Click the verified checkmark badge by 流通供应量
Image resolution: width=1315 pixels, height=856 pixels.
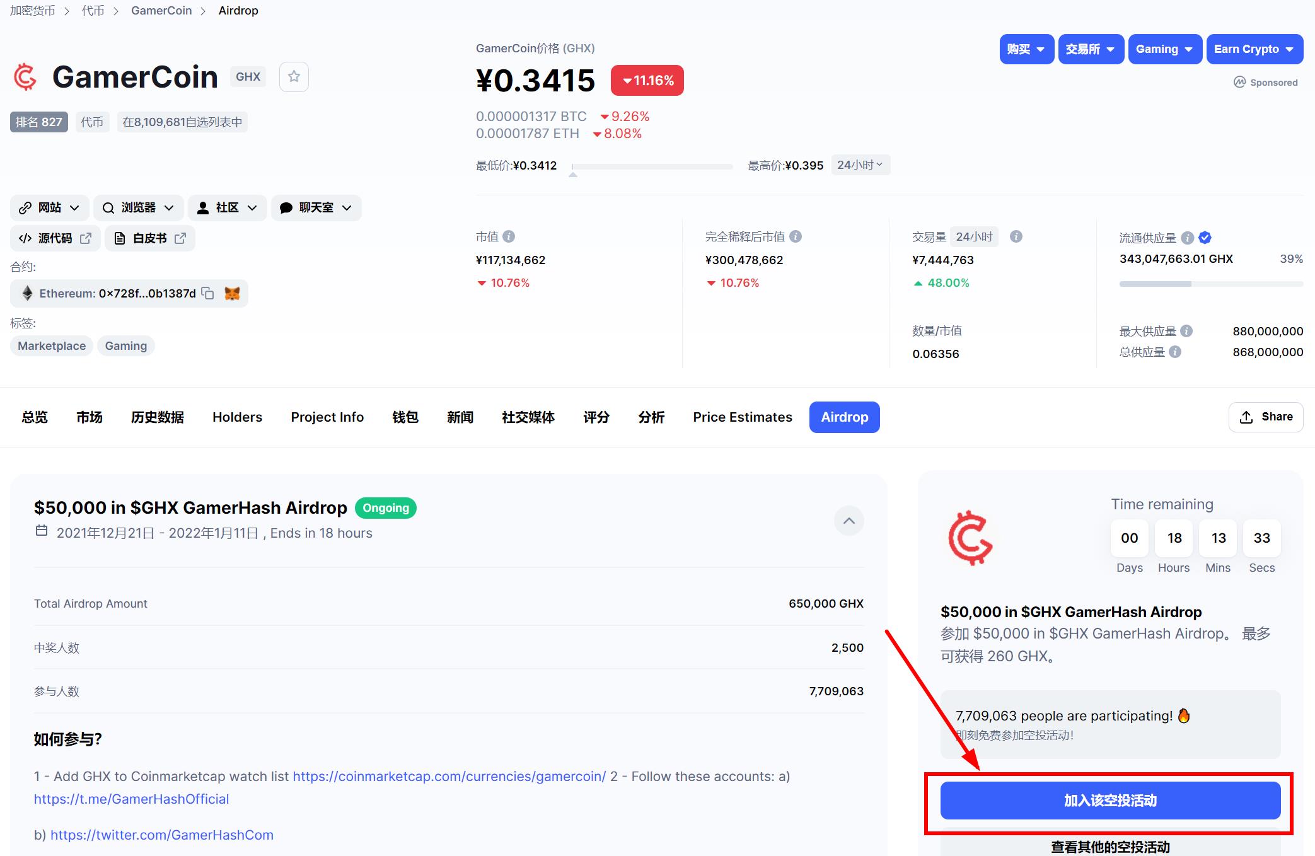click(x=1205, y=238)
